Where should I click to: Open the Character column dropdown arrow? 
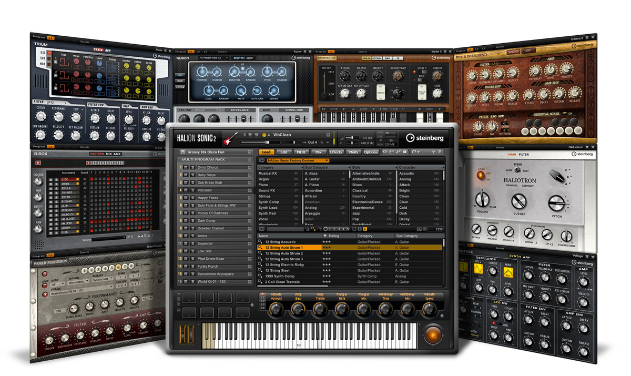point(443,167)
